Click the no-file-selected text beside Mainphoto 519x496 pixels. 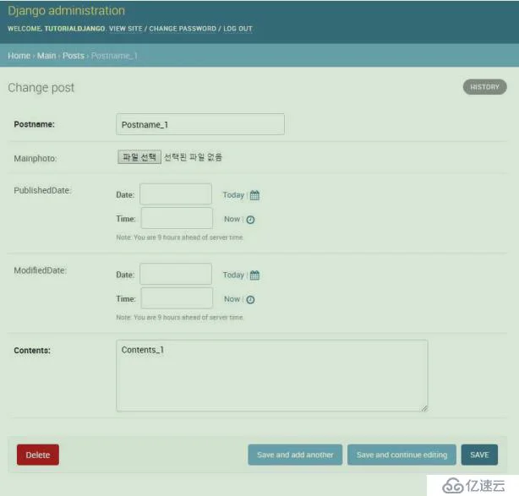193,157
